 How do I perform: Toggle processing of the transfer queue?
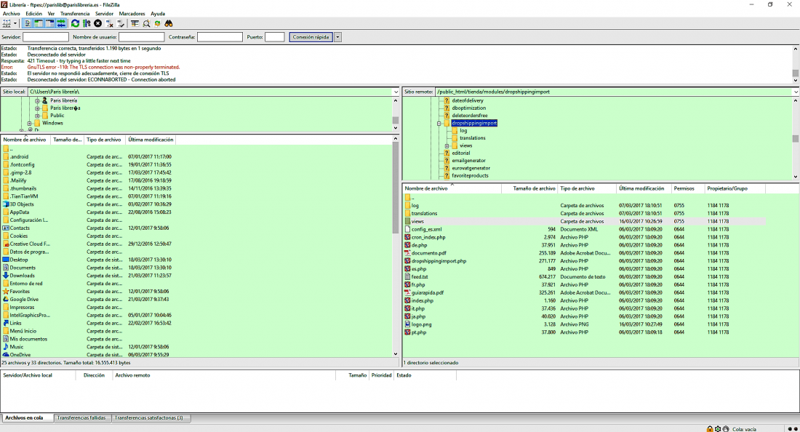pos(87,23)
